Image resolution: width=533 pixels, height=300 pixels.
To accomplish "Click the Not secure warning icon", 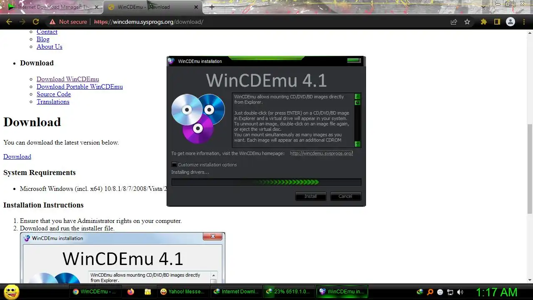I will tap(52, 22).
